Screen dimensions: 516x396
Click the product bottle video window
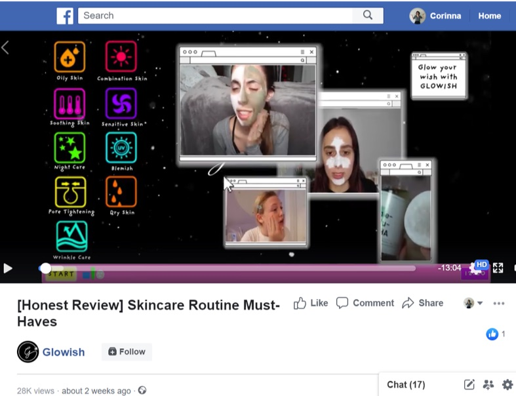click(406, 210)
